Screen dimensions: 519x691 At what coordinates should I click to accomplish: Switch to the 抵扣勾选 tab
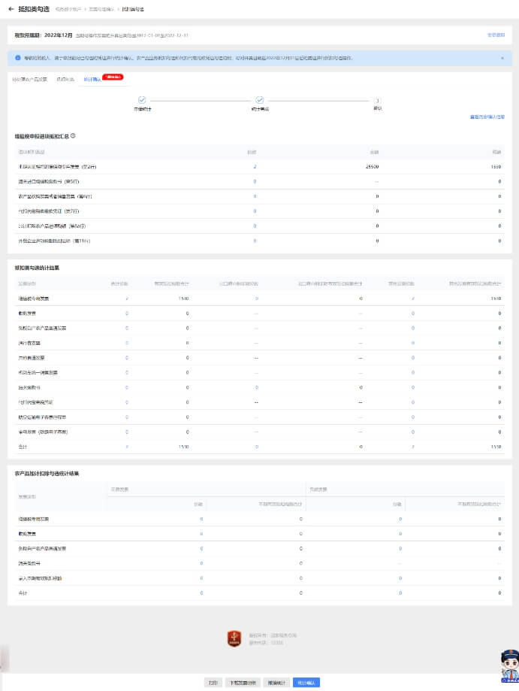[x=65, y=78]
